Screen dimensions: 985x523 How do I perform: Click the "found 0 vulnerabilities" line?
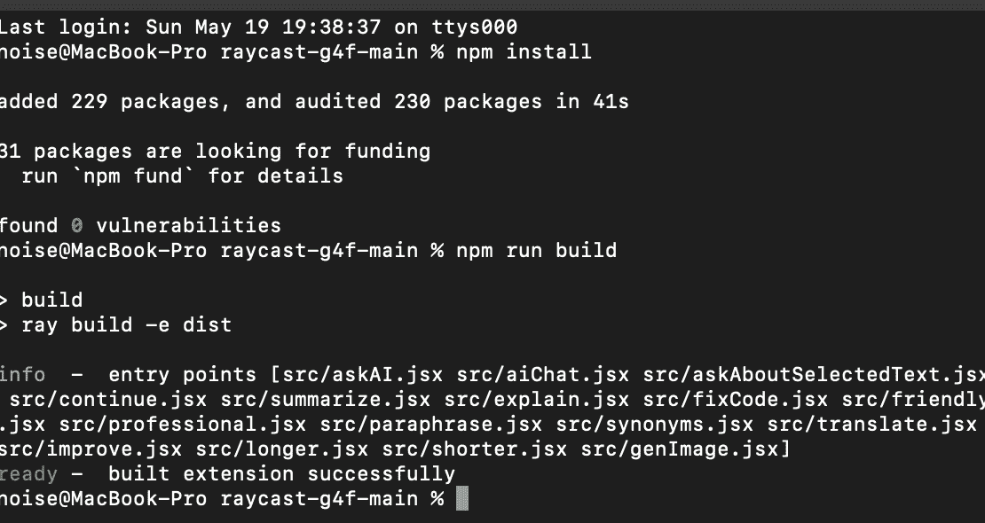tap(139, 226)
